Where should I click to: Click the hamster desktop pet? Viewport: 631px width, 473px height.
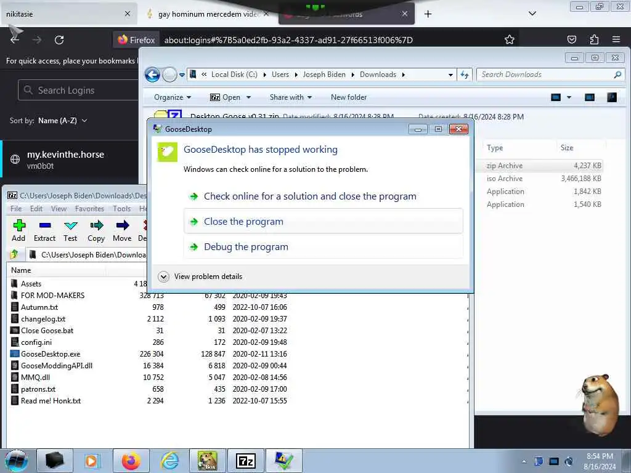pyautogui.click(x=600, y=404)
